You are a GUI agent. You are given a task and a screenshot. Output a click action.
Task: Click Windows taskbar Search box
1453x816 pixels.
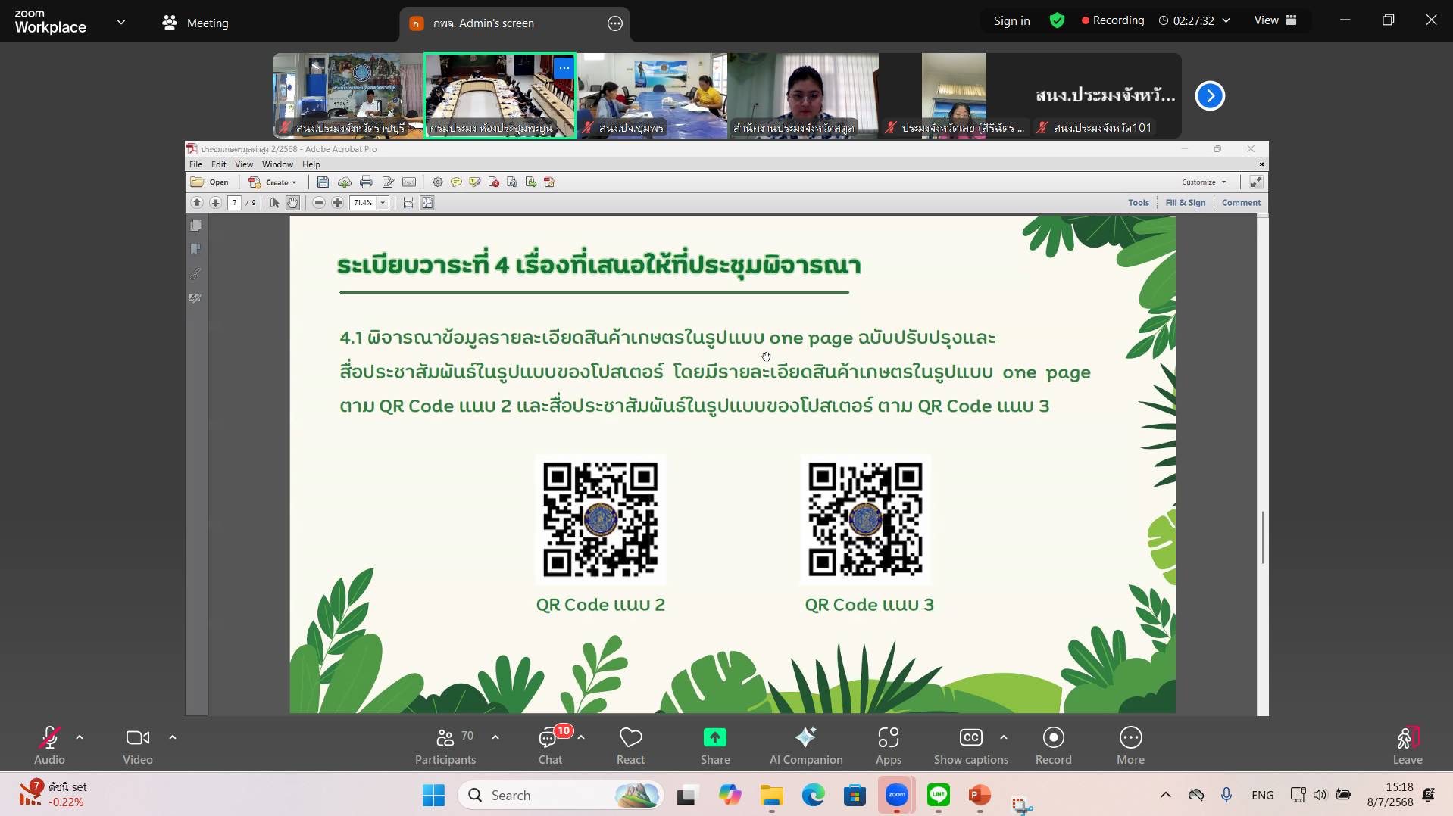561,796
